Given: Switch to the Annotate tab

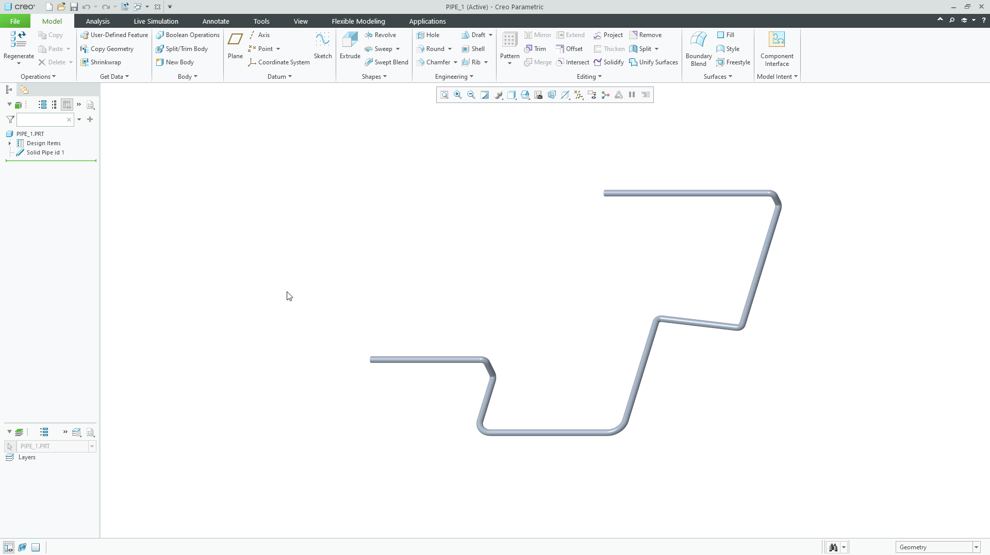Looking at the screenshot, I should [216, 21].
